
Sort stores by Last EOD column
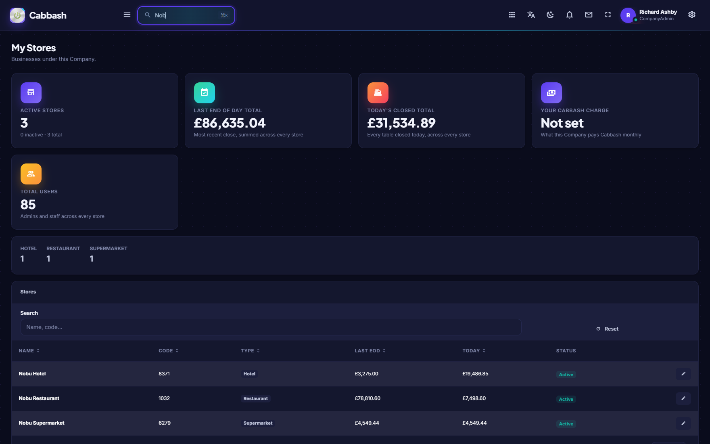coord(370,351)
